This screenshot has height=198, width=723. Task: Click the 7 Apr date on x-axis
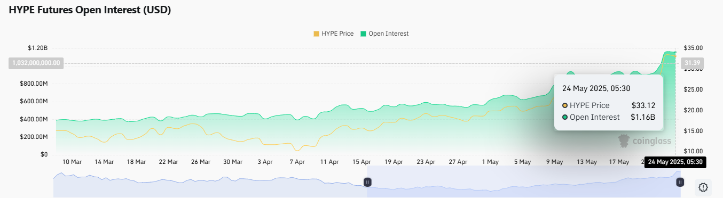point(297,162)
